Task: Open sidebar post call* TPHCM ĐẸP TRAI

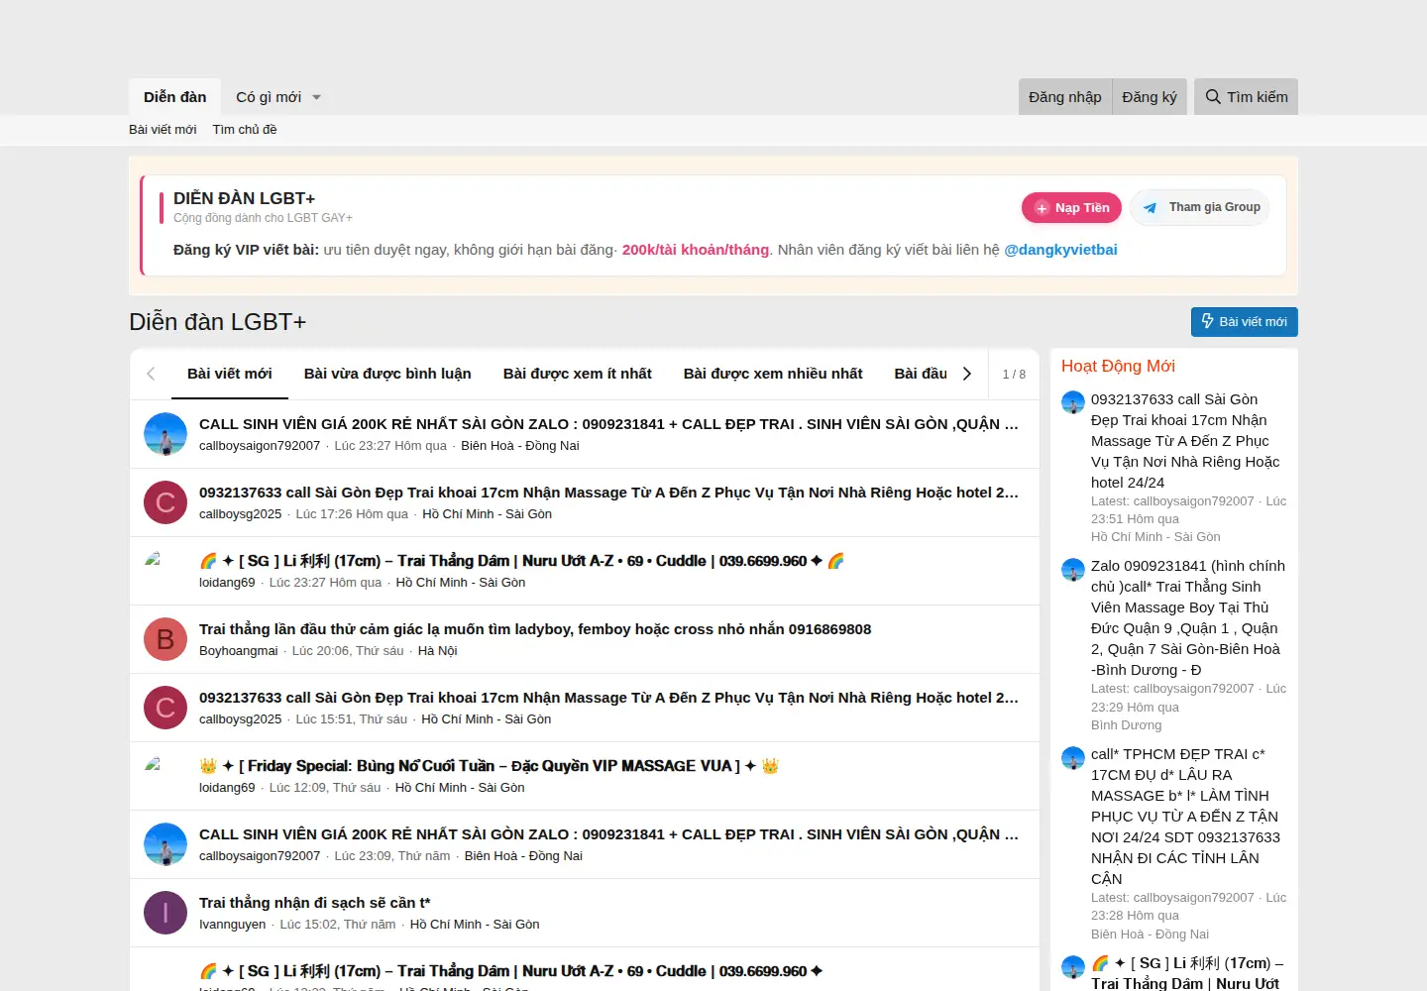Action: point(1185,817)
